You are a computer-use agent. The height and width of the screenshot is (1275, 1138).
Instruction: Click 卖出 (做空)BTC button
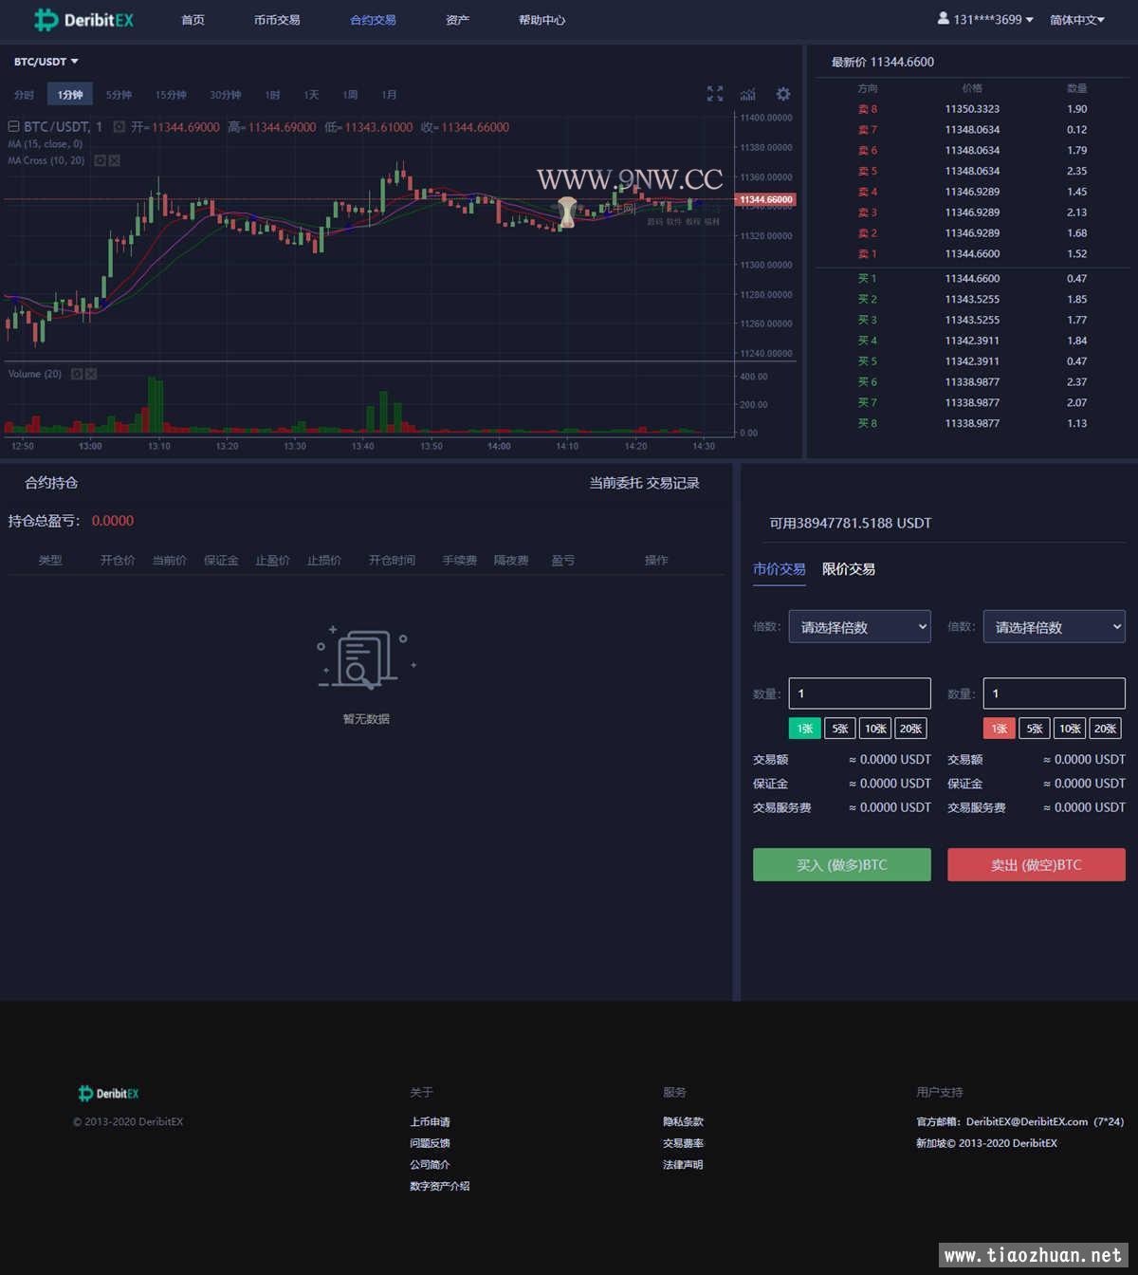pyautogui.click(x=1037, y=865)
